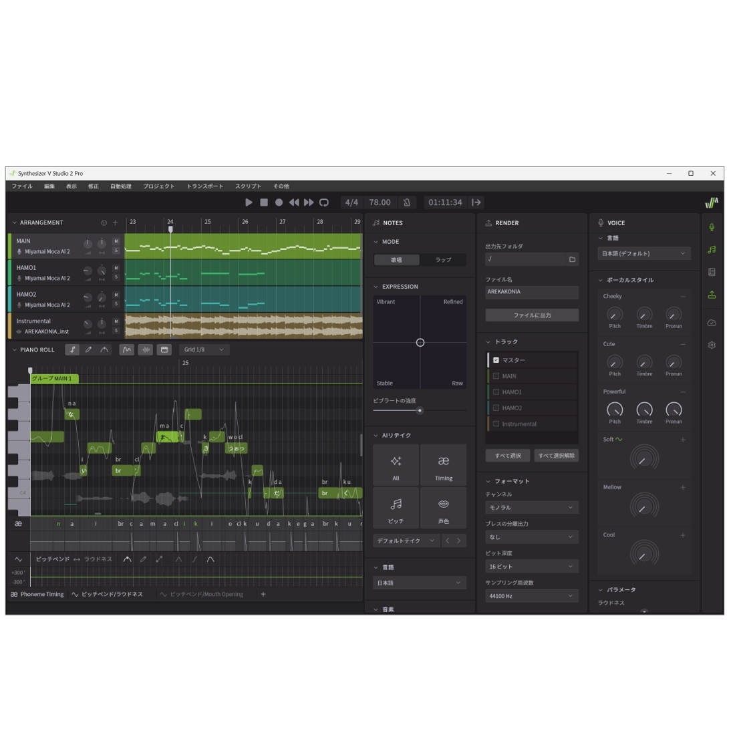Toggle the metronome icon
The height and width of the screenshot is (735, 735).
tap(407, 202)
